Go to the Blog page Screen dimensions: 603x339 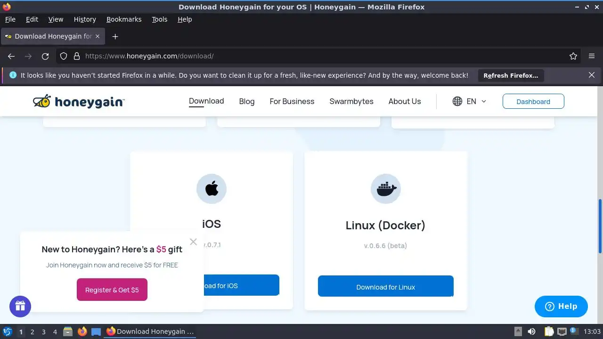[247, 101]
